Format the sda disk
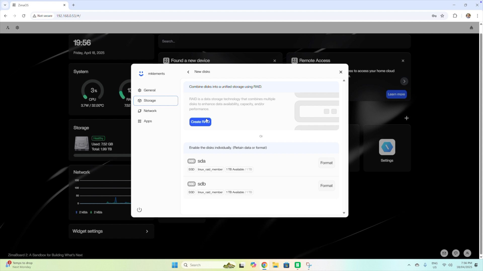 point(326,163)
